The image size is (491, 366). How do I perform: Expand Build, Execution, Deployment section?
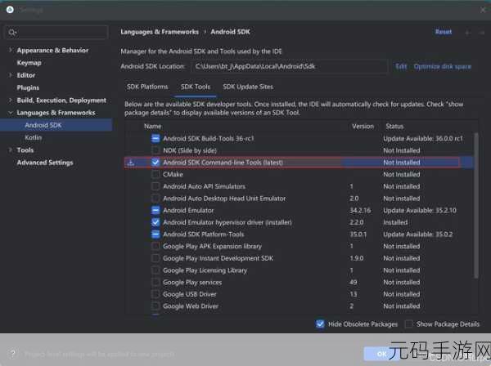click(11, 100)
